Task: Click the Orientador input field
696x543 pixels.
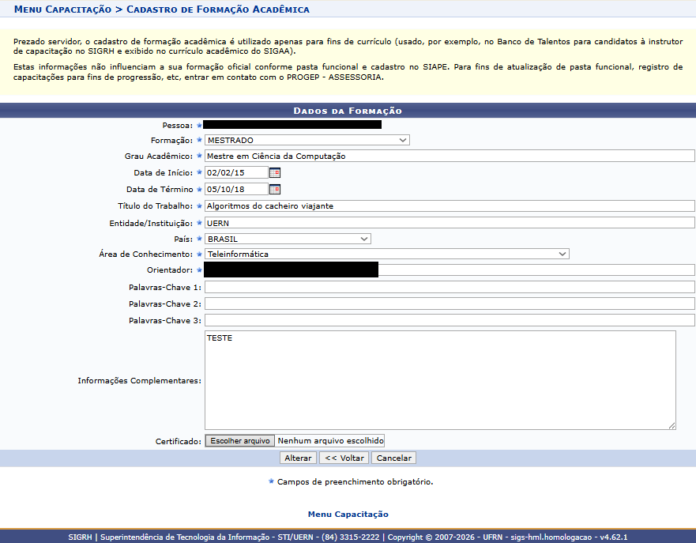Action: click(x=450, y=270)
